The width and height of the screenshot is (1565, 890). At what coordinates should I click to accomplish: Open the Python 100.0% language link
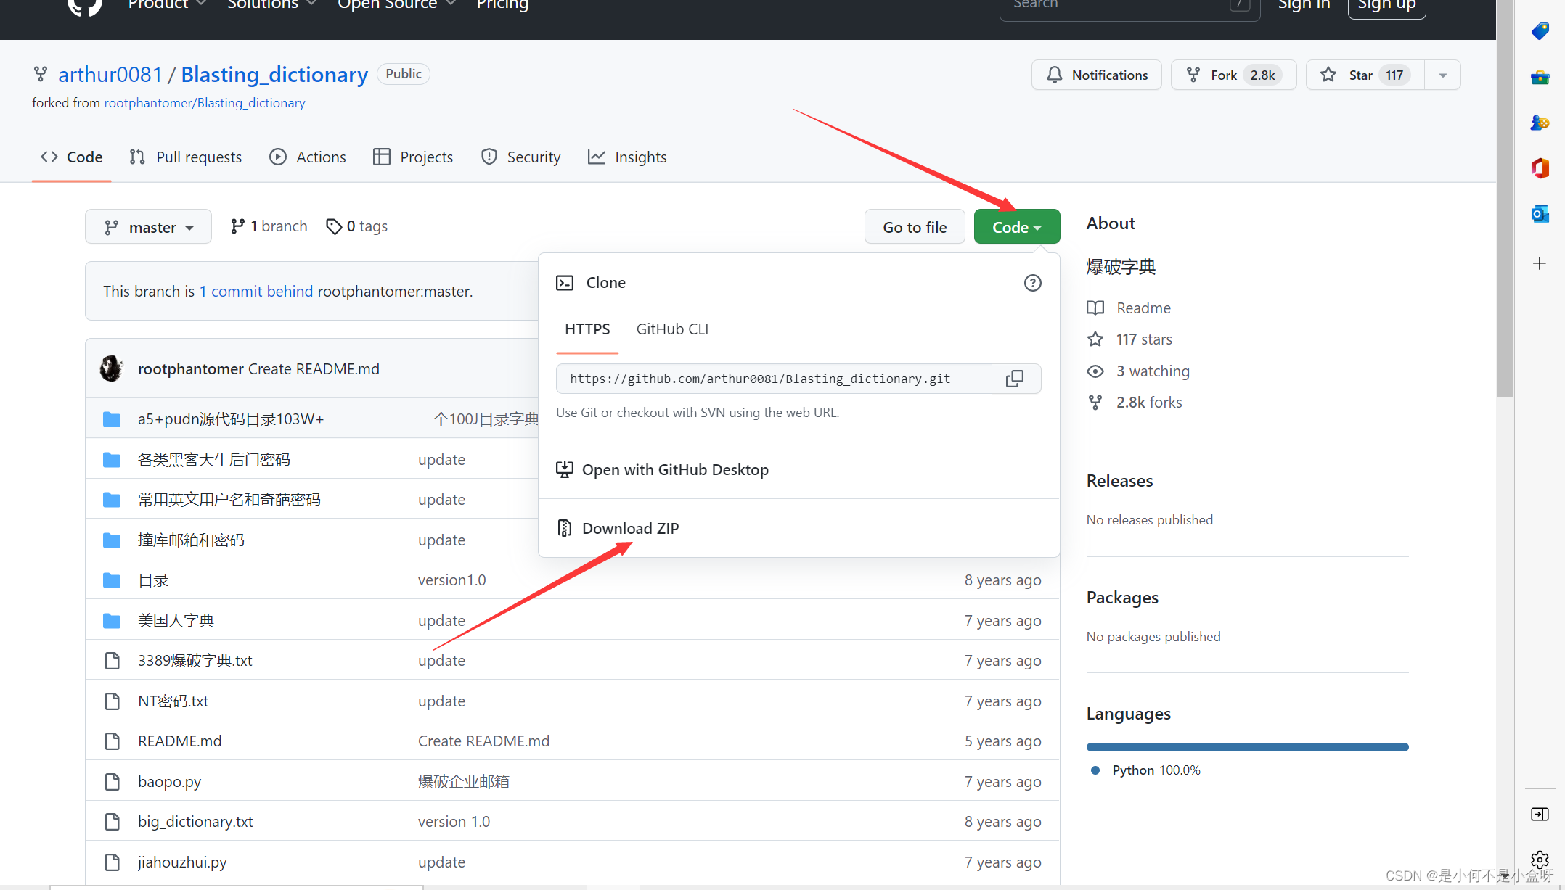(1146, 770)
